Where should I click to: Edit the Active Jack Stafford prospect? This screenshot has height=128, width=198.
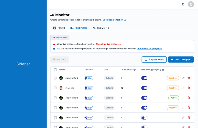183,98
